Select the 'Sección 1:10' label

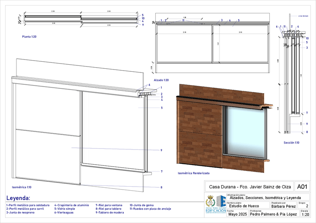tap(291, 143)
